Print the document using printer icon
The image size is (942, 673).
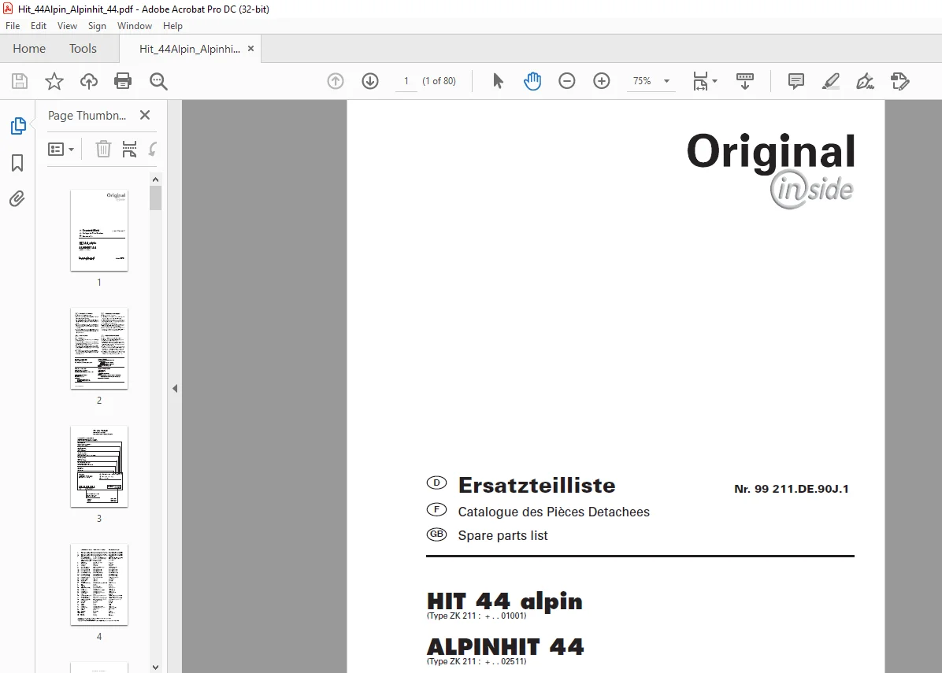point(123,81)
